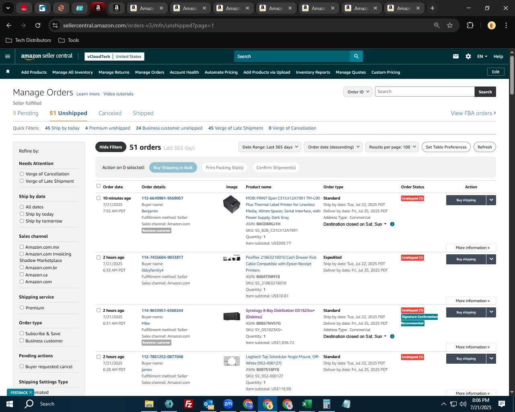
Task: Expand Destination closed on Sat, Sun for Synology
Action: (x=355, y=336)
